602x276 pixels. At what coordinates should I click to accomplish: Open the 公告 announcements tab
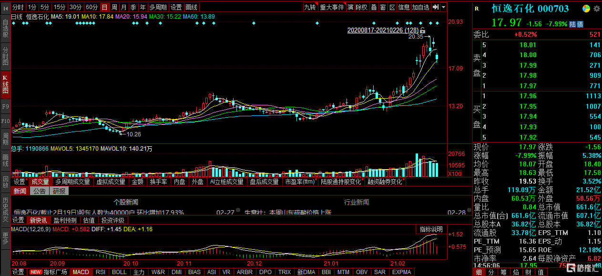coord(40,191)
